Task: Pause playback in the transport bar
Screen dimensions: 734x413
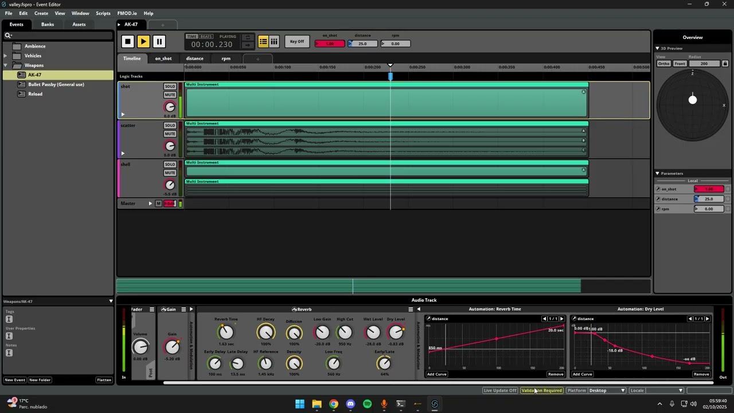Action: 159,41
